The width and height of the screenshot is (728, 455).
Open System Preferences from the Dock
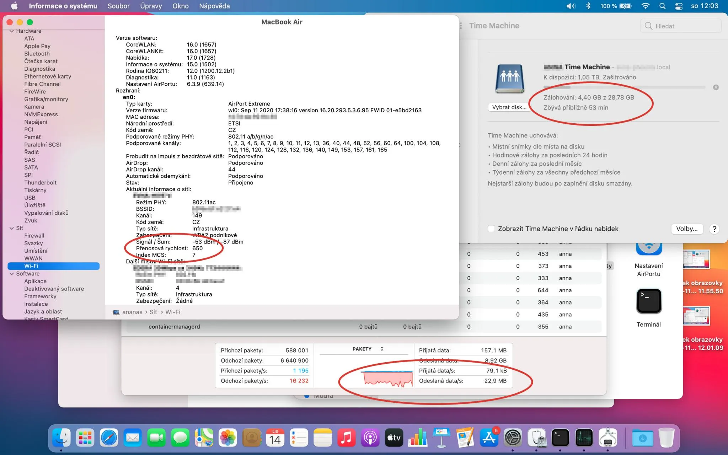513,437
